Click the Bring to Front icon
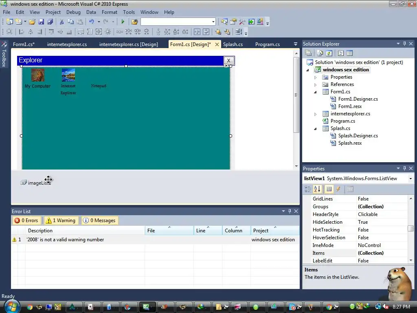 pyautogui.click(x=218, y=32)
